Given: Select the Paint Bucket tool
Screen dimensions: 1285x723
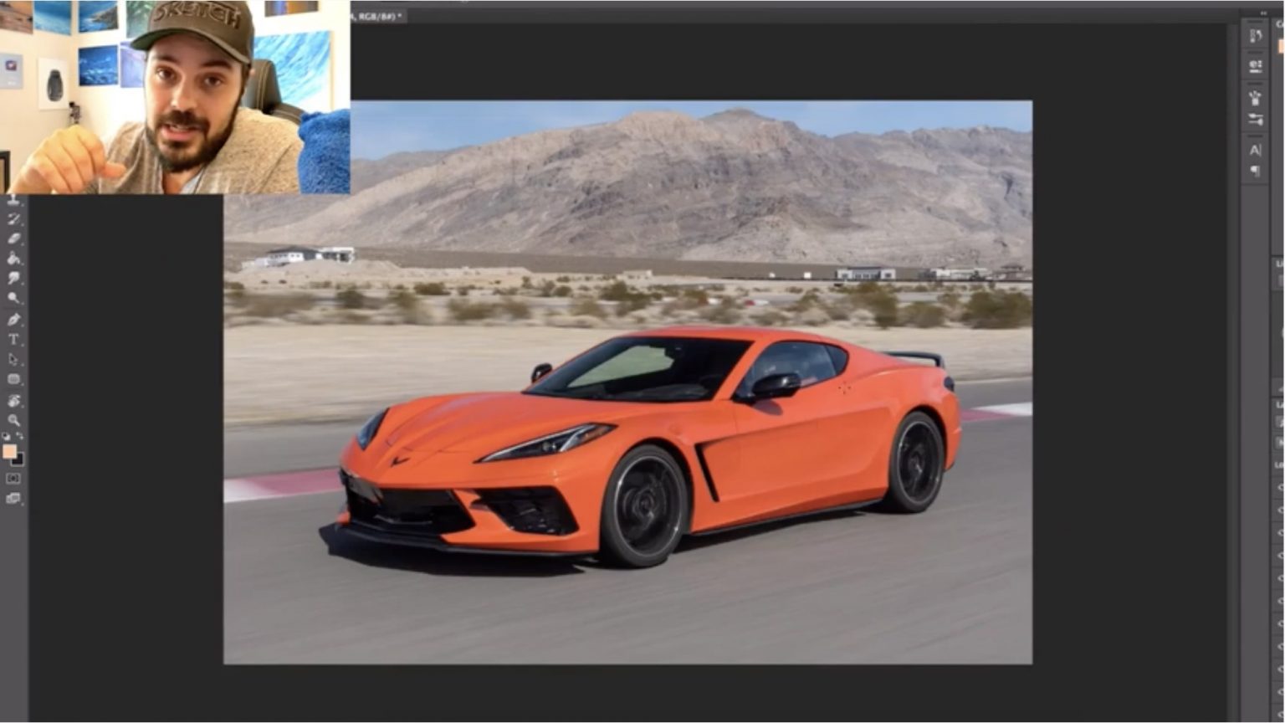Looking at the screenshot, I should pos(13,259).
